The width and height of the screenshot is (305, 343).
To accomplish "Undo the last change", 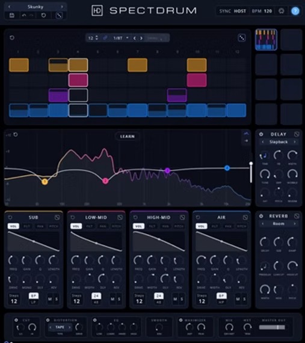I will [x=24, y=16].
